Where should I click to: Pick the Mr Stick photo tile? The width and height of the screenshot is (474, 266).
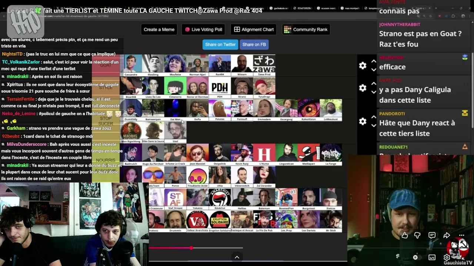point(331,221)
